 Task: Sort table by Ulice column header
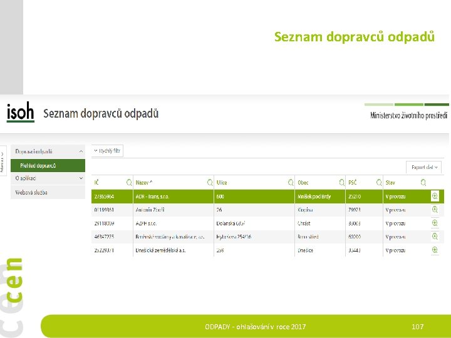pyautogui.click(x=222, y=183)
